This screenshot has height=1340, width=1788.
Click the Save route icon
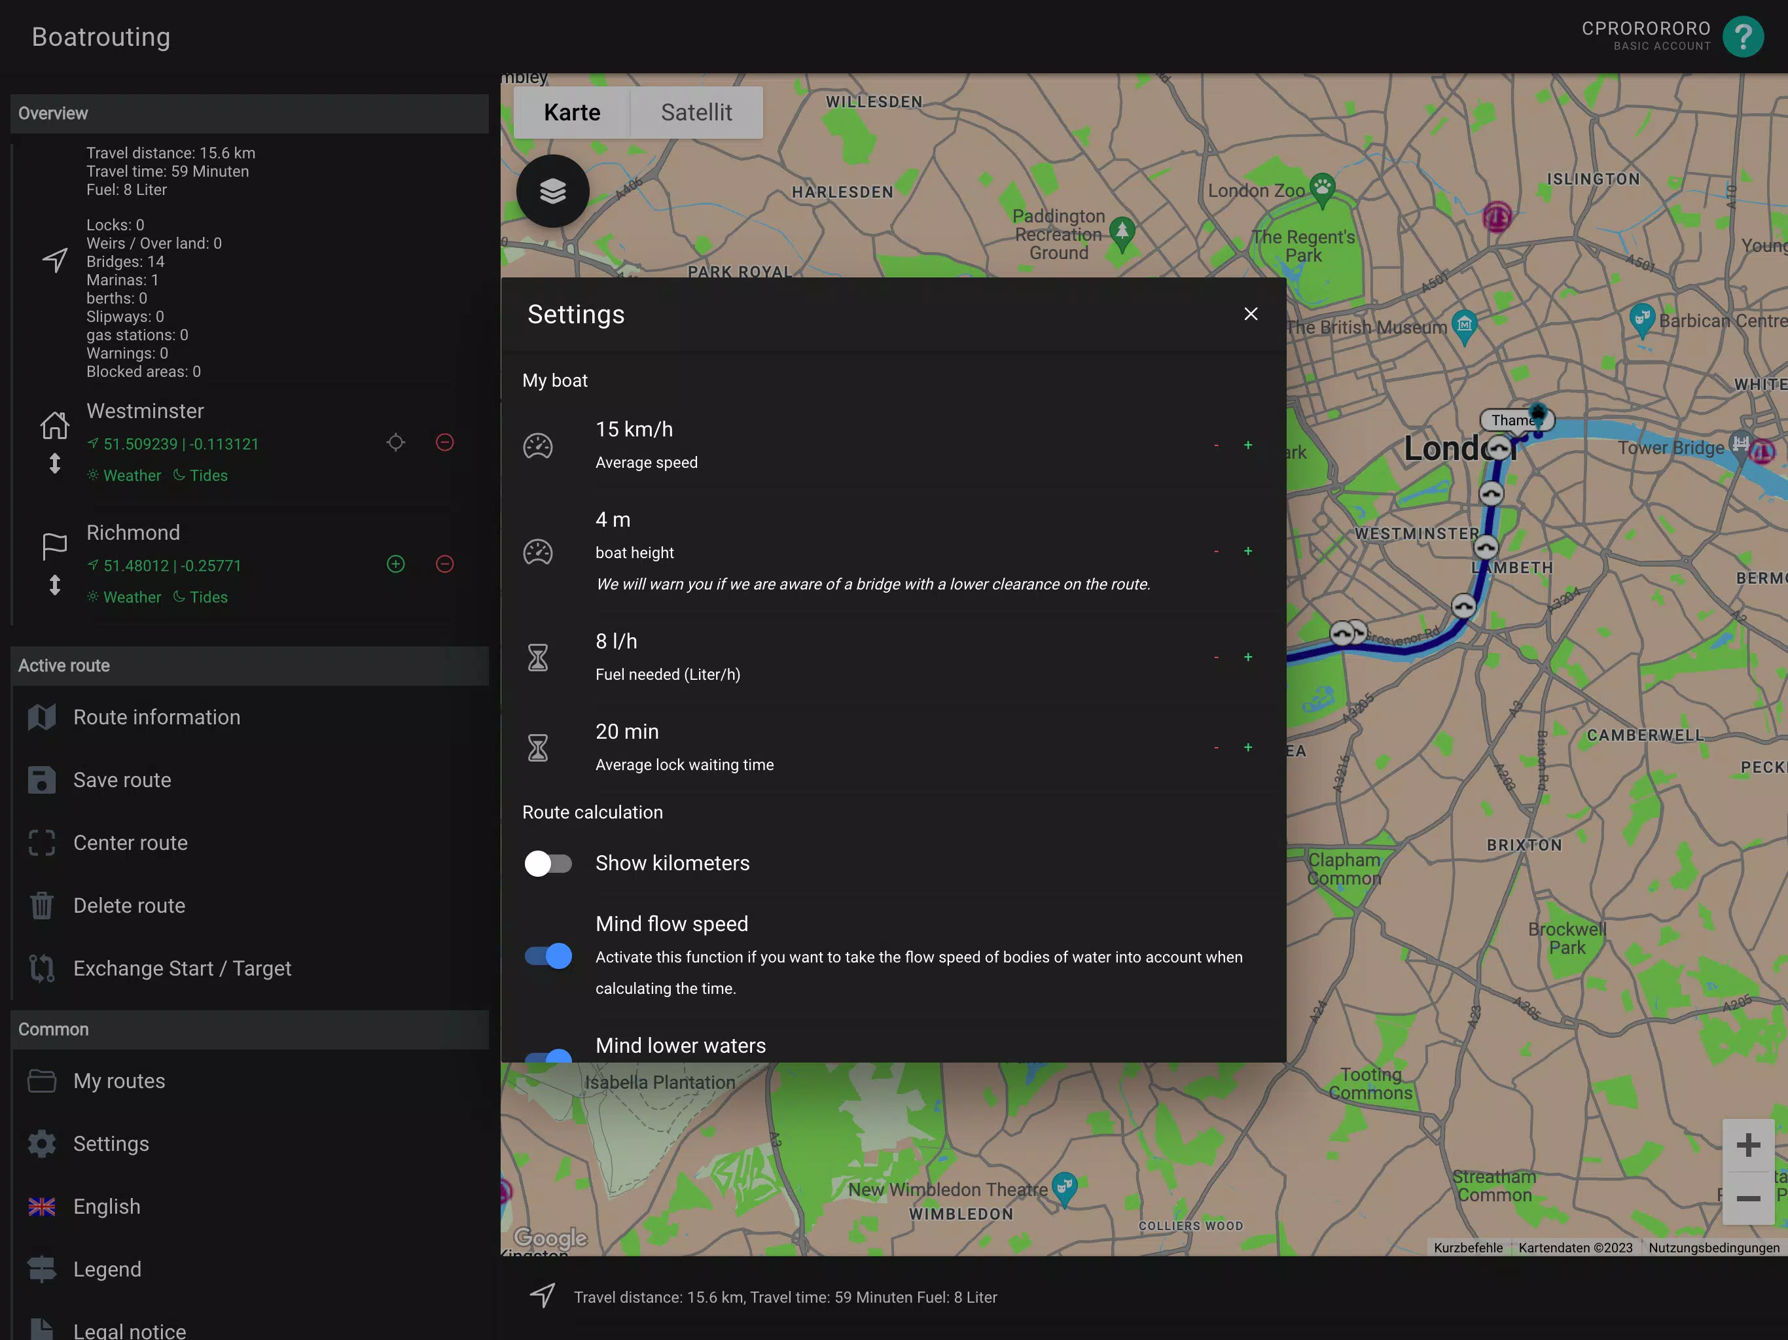[x=41, y=780]
